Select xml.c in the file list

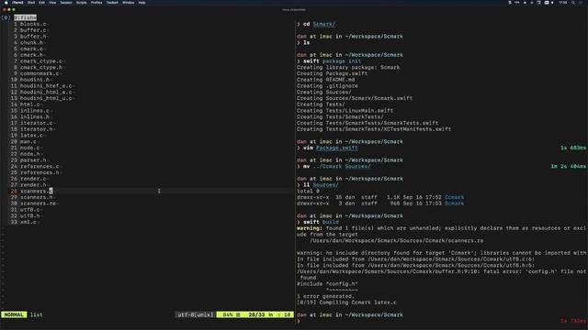pyautogui.click(x=28, y=222)
